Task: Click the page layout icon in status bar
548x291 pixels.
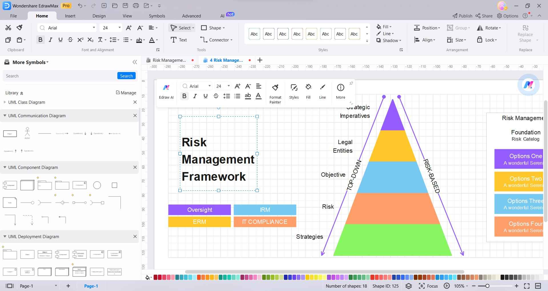Action: [x=10, y=286]
